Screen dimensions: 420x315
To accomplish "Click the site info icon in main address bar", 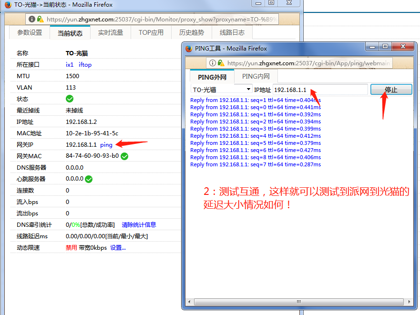I will coord(32,19).
